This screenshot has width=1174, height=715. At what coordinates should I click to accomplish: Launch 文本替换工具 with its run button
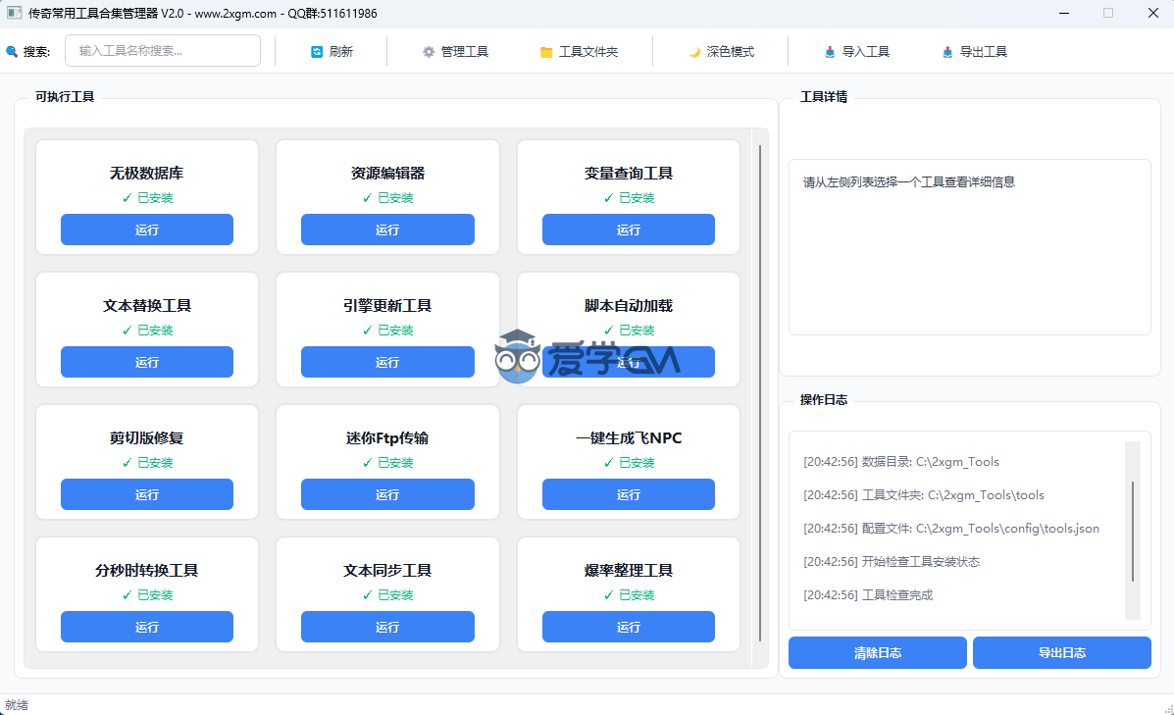tap(147, 362)
